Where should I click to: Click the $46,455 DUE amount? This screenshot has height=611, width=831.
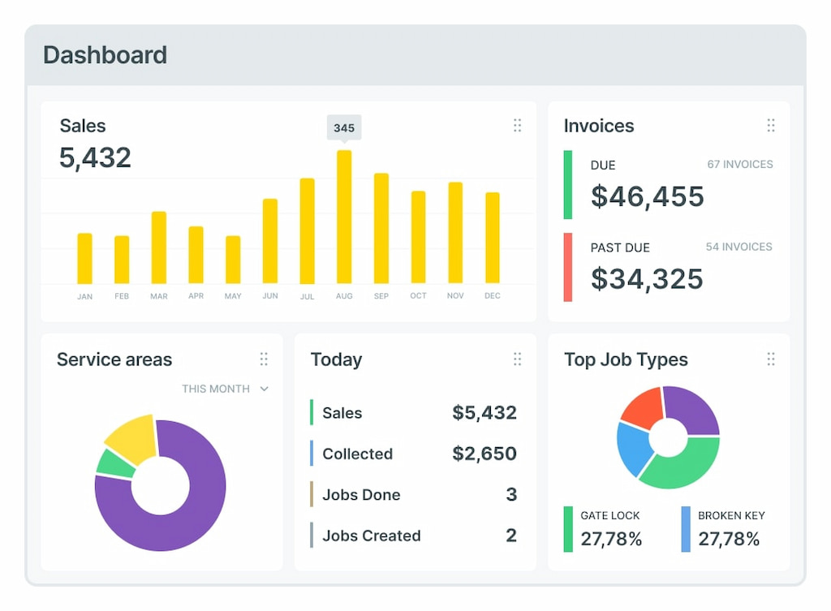pos(647,196)
